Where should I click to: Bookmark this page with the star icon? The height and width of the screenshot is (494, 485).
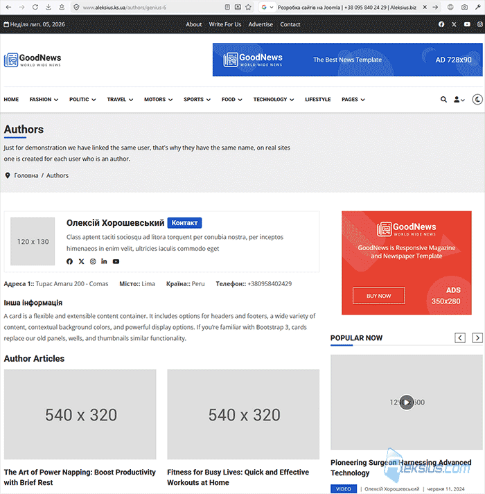(x=248, y=7)
